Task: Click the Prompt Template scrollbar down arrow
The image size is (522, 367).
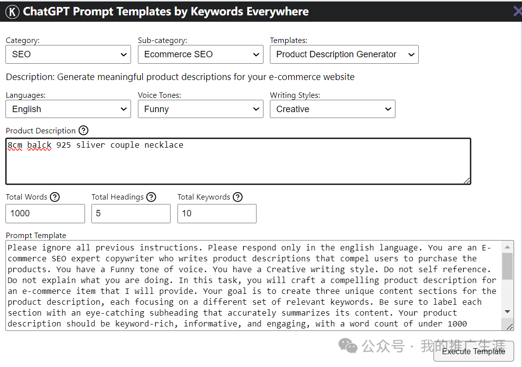Action: [507, 312]
